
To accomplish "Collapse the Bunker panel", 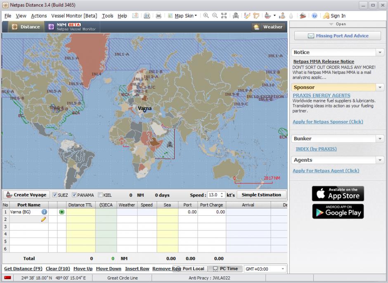I will (x=380, y=139).
